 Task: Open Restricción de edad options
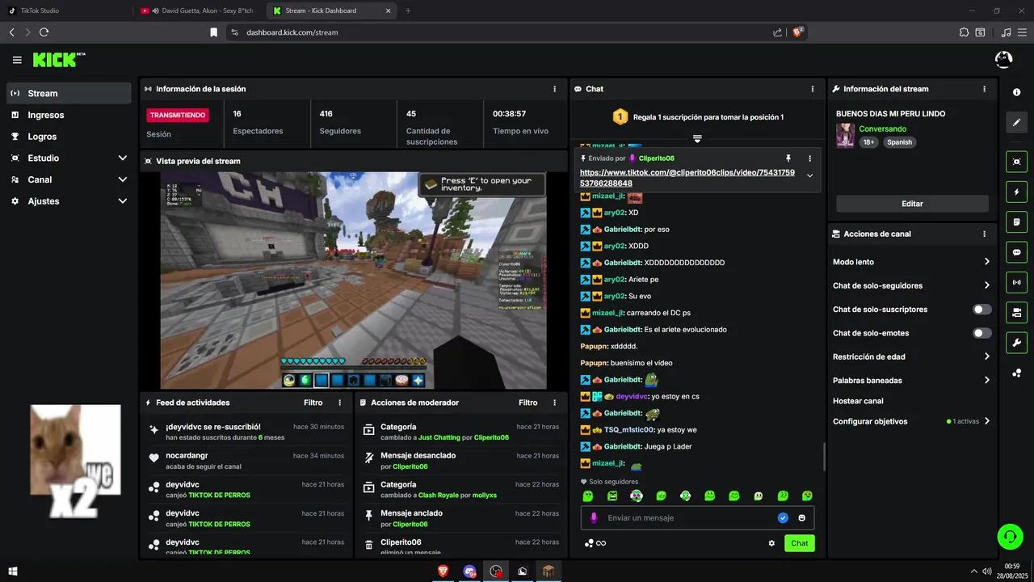click(x=911, y=356)
